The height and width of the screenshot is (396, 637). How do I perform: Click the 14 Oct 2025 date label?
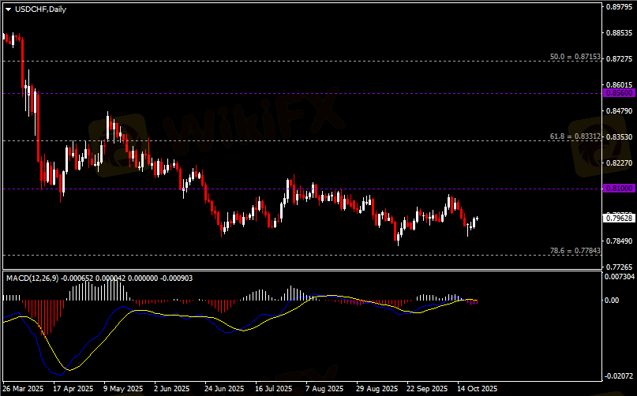pyautogui.click(x=477, y=389)
